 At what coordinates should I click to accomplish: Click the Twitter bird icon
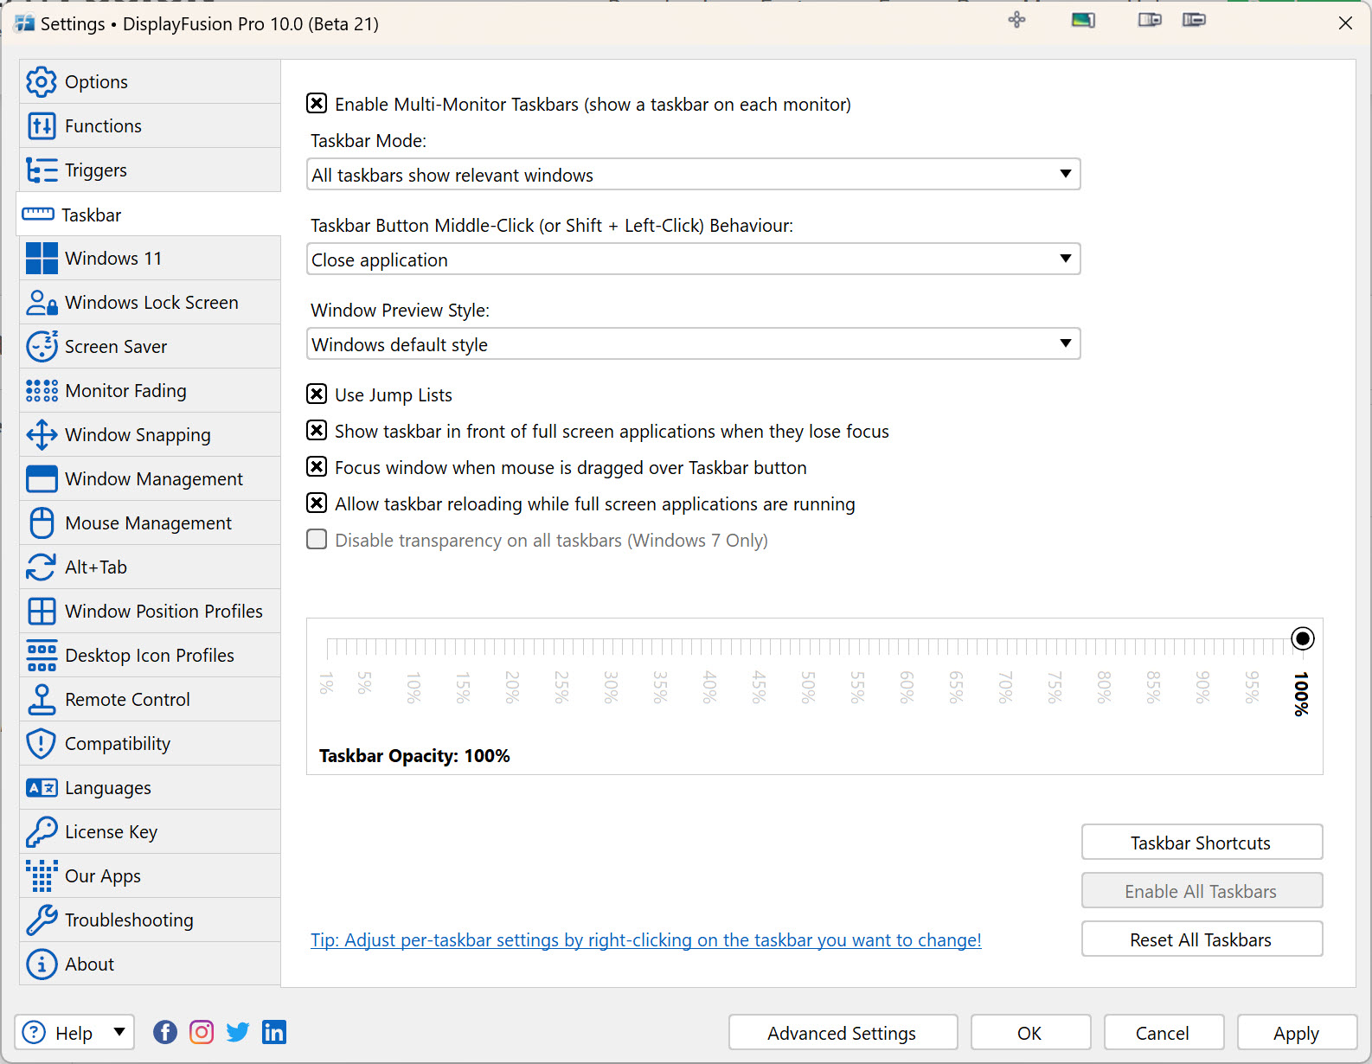pyautogui.click(x=238, y=1032)
